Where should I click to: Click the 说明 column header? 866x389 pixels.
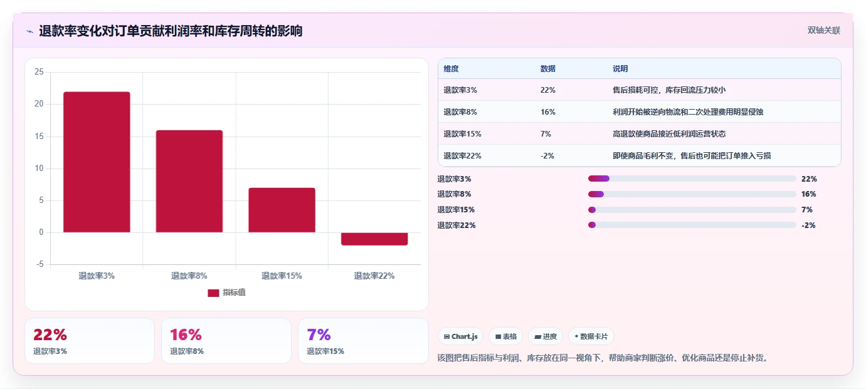tap(620, 69)
